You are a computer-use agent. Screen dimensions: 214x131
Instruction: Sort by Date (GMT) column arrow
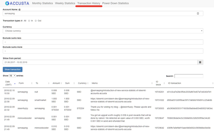[x=15, y=84]
